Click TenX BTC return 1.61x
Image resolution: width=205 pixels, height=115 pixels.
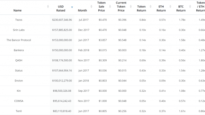point(182,111)
